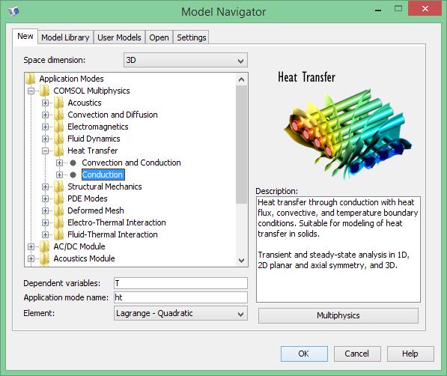This screenshot has width=447, height=376.
Task: Expand the Deformed Mesh node
Action: pyautogui.click(x=45, y=210)
